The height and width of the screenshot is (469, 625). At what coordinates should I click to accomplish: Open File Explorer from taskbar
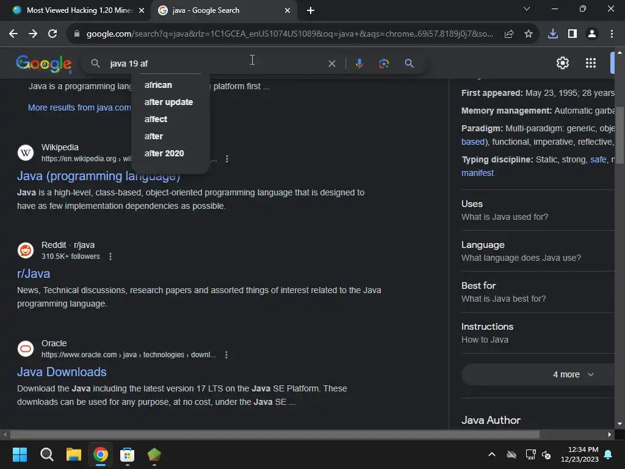pos(74,454)
